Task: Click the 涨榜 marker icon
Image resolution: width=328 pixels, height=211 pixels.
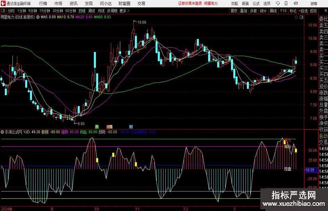Action: coord(109,126)
